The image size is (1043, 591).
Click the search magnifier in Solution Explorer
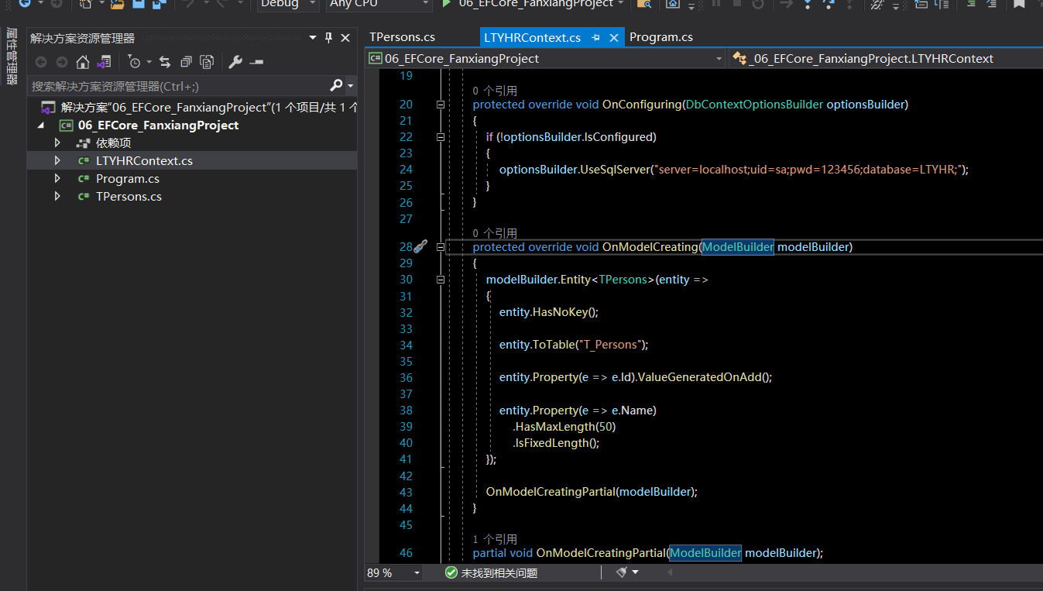336,85
